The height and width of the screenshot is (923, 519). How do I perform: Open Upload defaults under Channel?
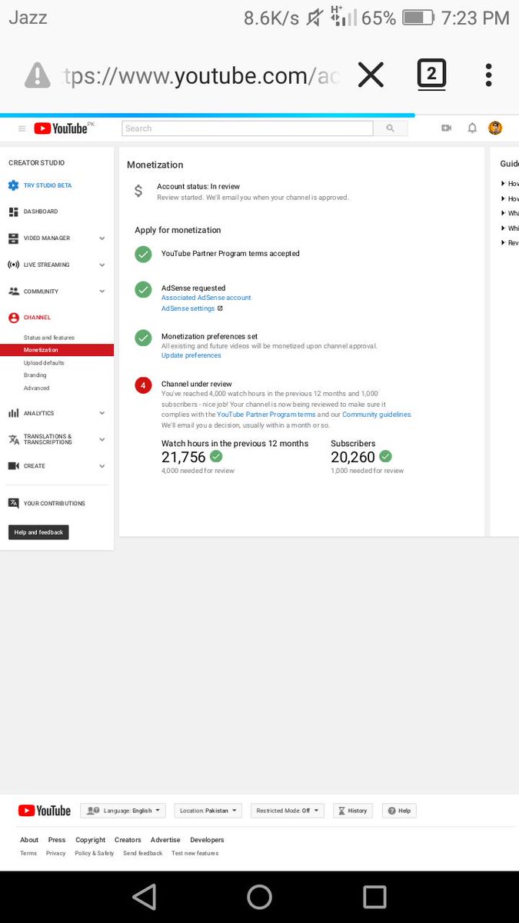pyautogui.click(x=44, y=363)
